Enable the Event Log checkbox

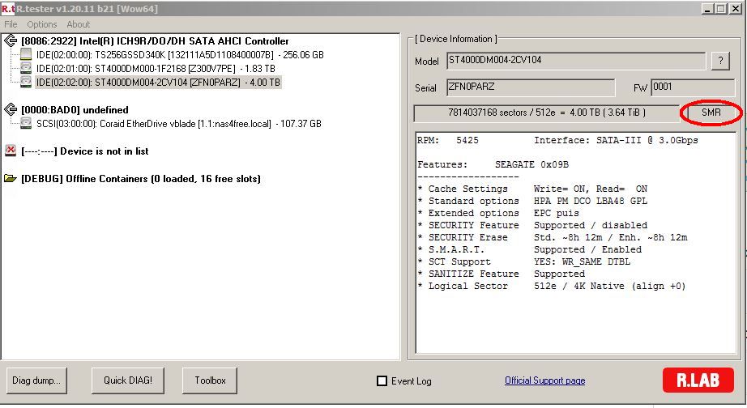[382, 380]
